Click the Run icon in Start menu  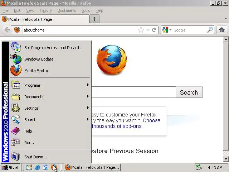(x=16, y=142)
